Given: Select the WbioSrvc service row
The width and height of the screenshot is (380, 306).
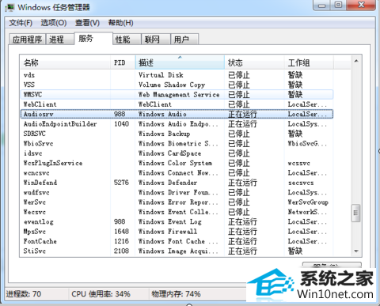Looking at the screenshot, I should pos(177,143).
